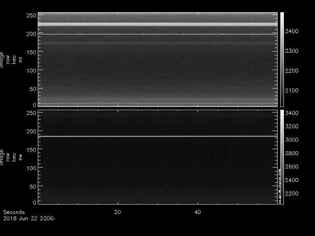Click the rotated image raw keo ew axis title
315x236 pixels.
(11, 157)
